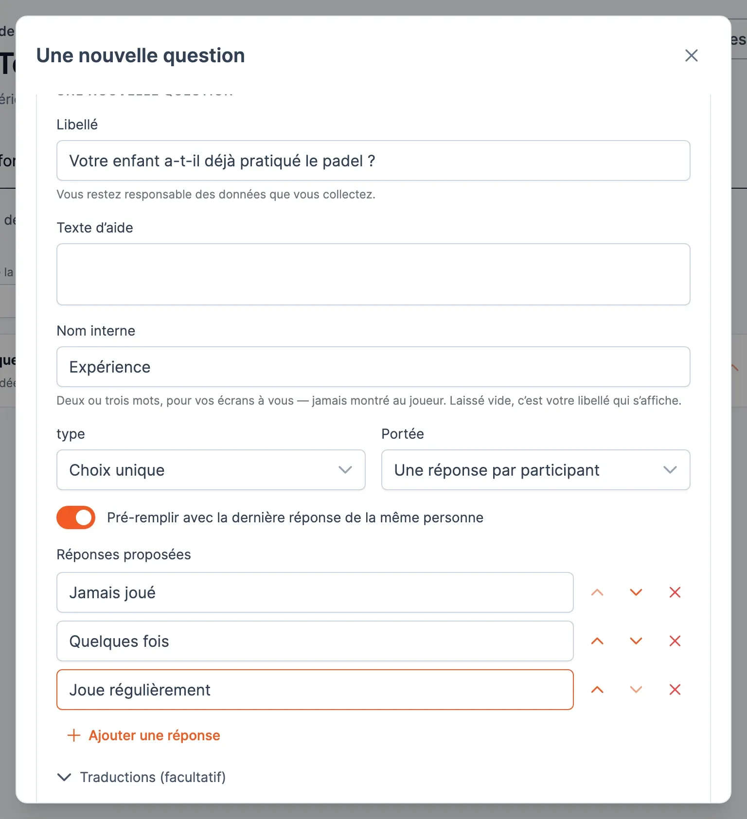Move 'Jamais joué' answer down
747x819 pixels.
click(x=636, y=592)
